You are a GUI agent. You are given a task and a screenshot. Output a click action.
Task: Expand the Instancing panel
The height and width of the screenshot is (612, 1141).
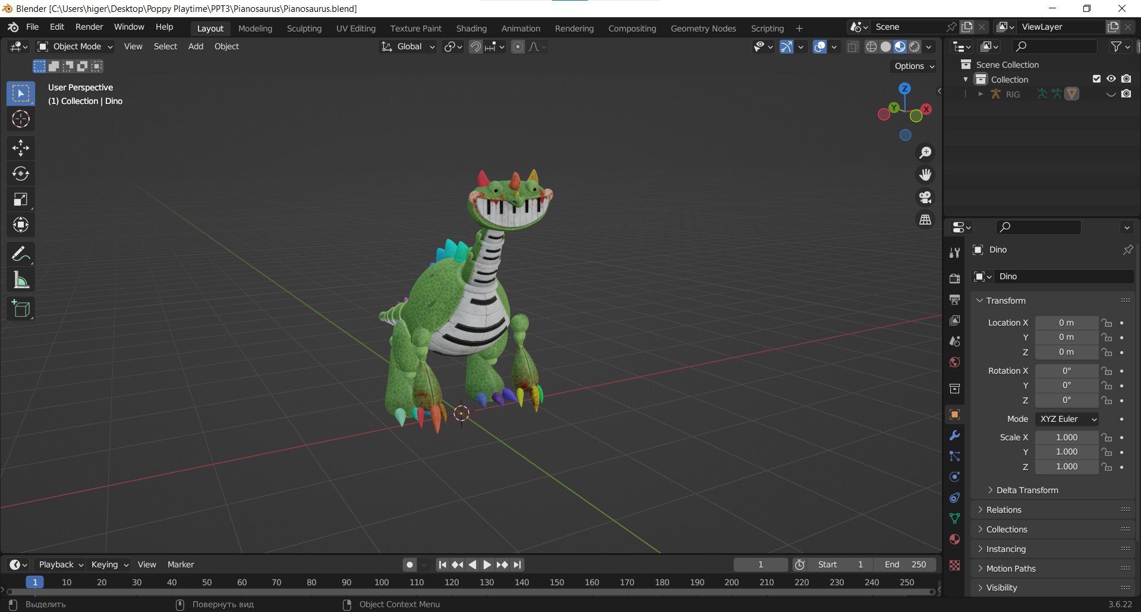1053,549
